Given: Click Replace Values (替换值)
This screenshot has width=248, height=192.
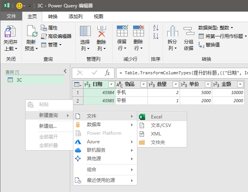Looking at the screenshot, I should pos(209,45).
